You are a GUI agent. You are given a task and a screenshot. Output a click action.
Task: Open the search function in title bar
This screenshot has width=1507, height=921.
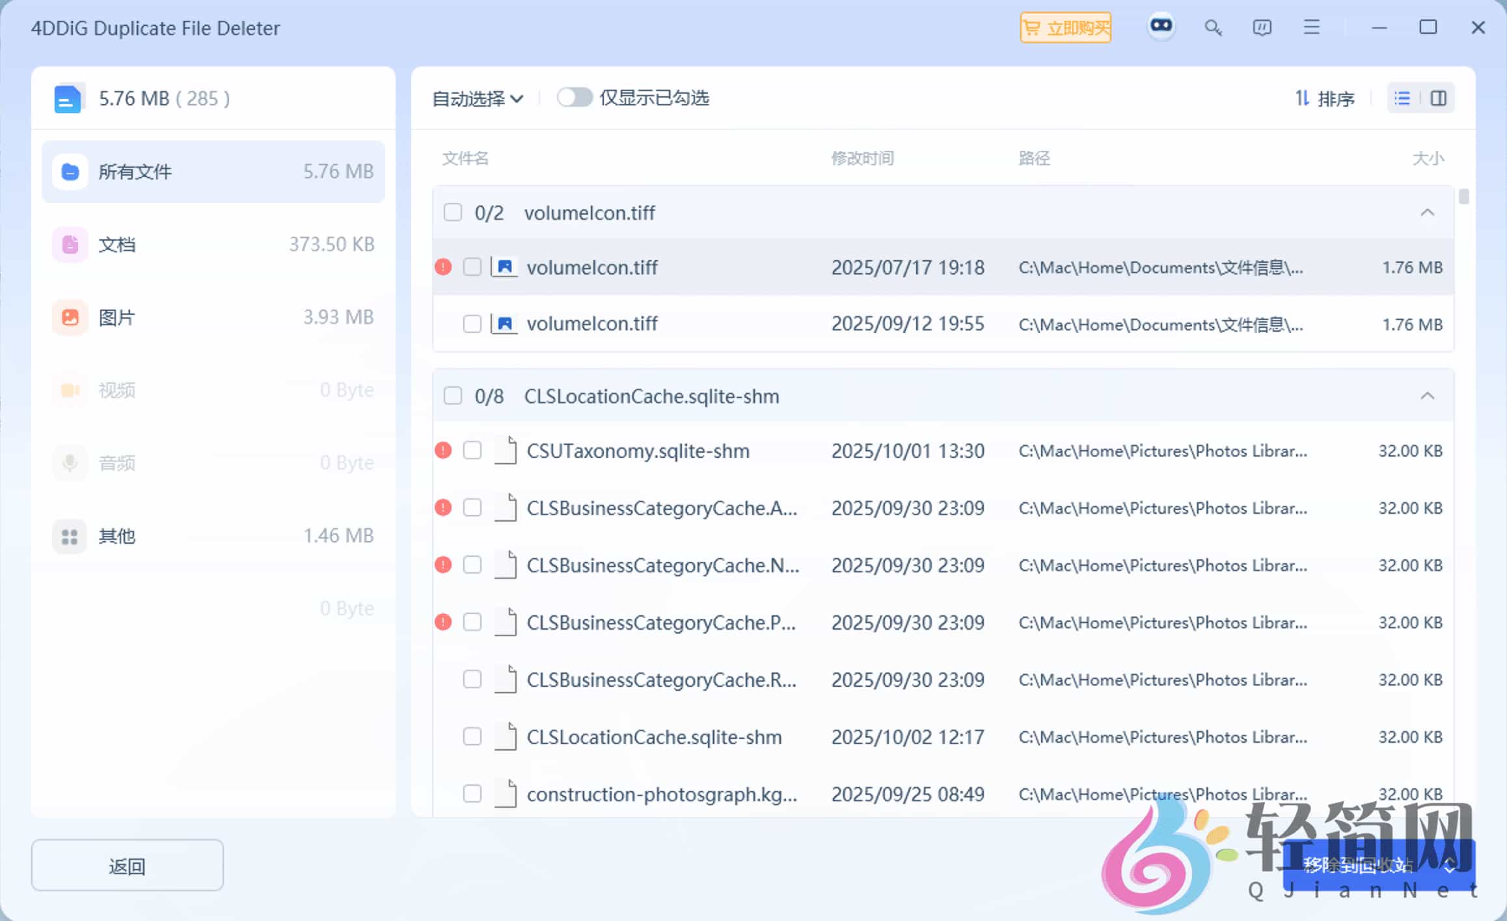[1213, 28]
